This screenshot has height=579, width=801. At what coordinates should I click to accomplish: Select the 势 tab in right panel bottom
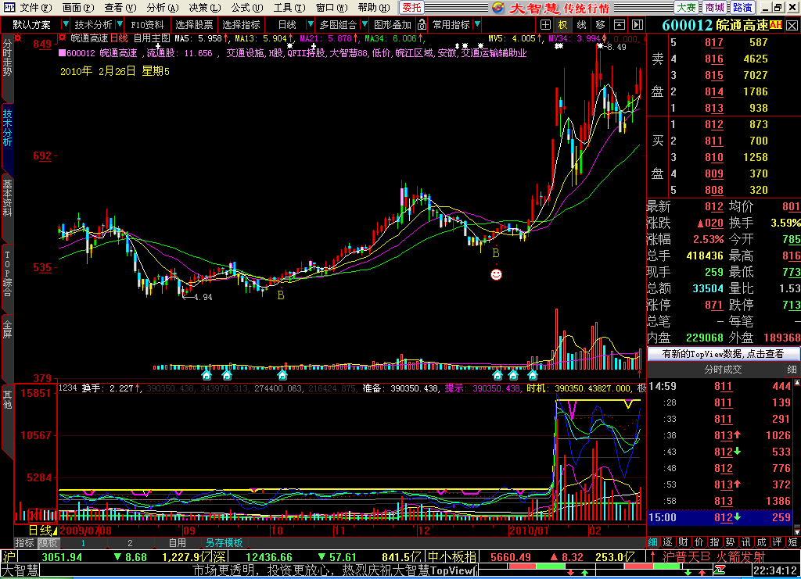[731, 542]
